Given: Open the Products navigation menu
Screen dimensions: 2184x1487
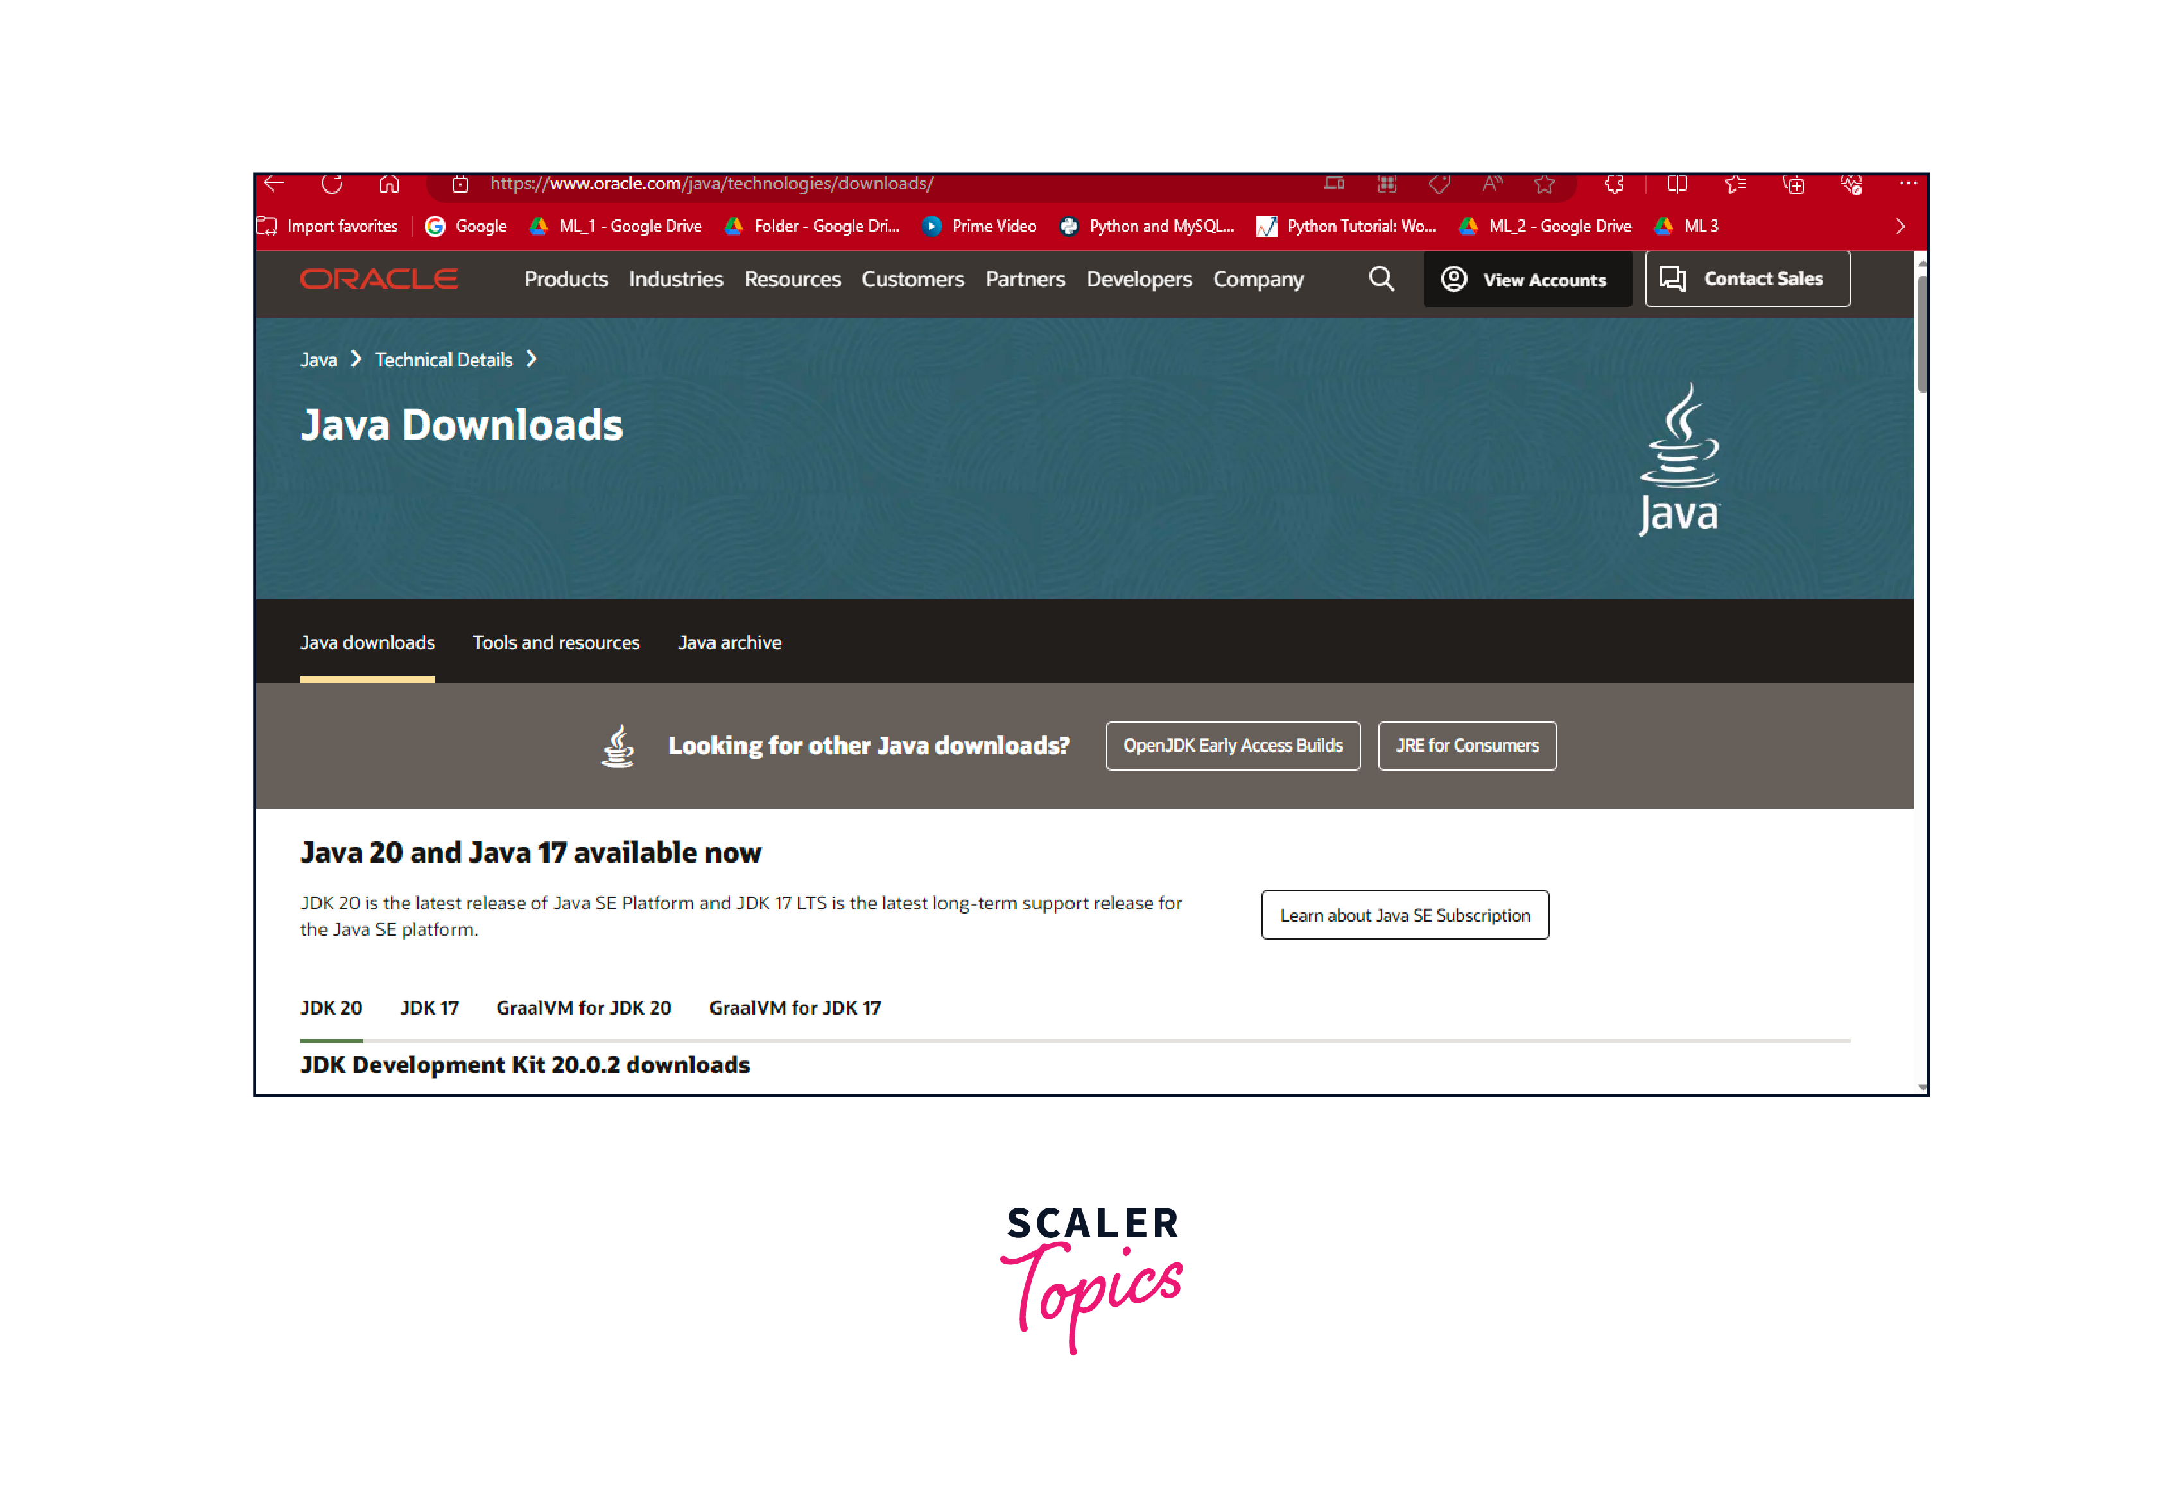Looking at the screenshot, I should coord(566,279).
